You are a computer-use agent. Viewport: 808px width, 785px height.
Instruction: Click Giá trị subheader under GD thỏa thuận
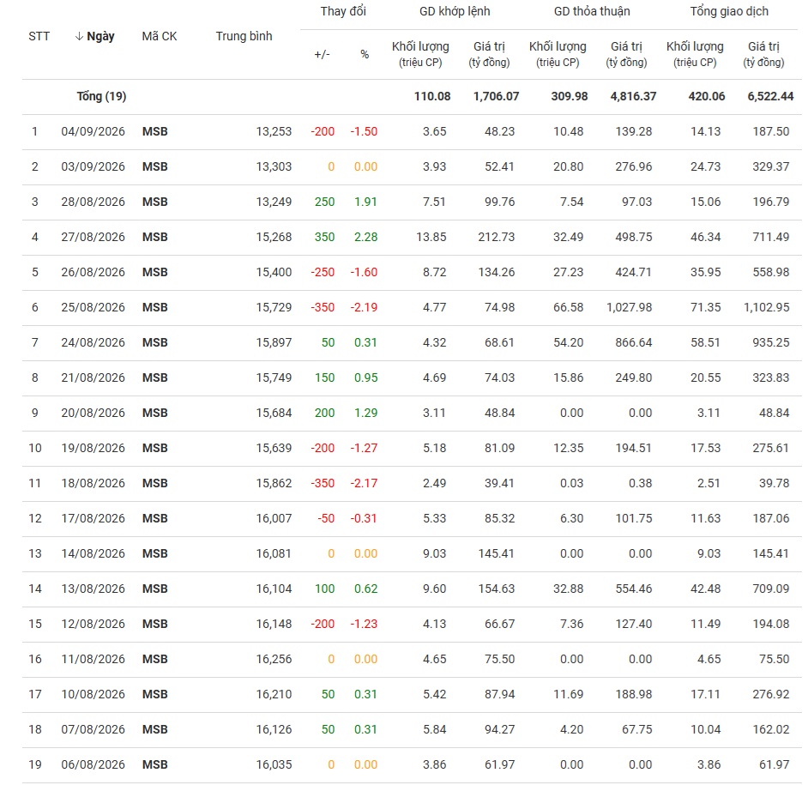click(x=626, y=54)
